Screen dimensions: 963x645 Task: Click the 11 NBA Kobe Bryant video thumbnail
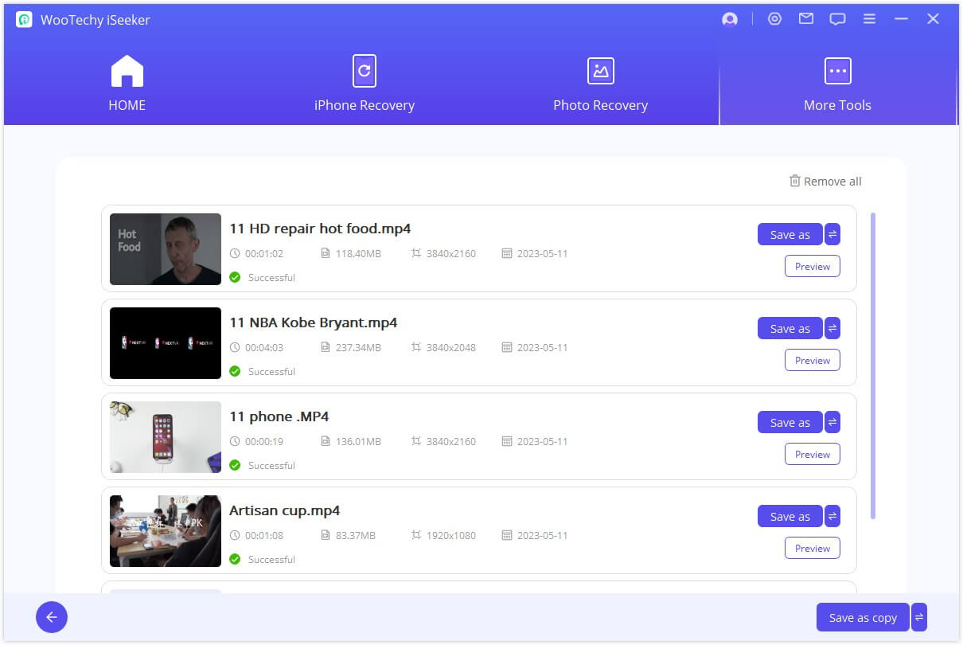click(166, 343)
